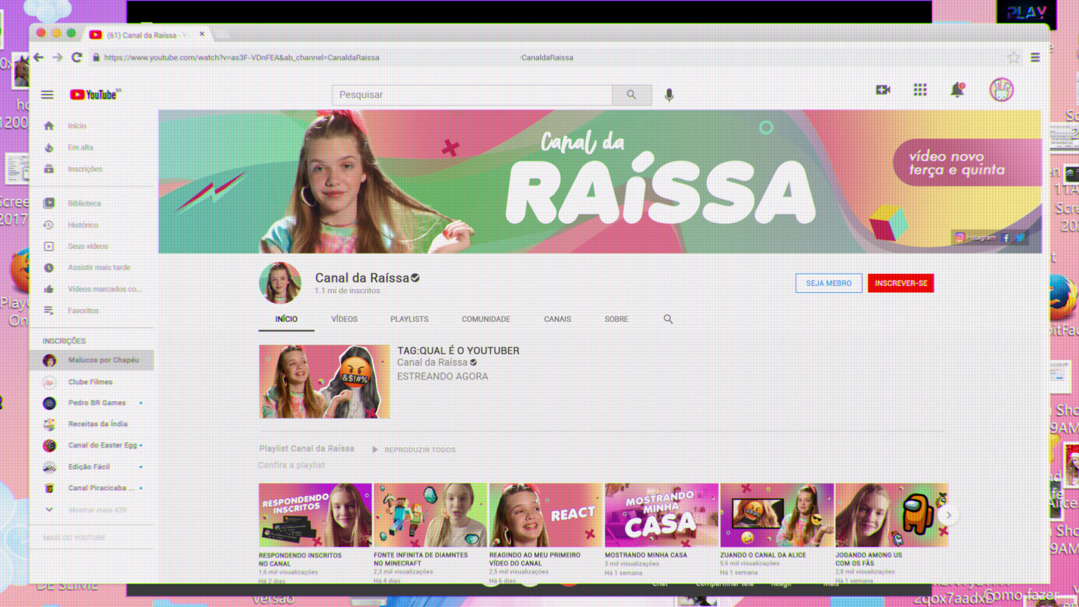Reload the page
Screen dimensions: 1079x607
click(x=77, y=57)
